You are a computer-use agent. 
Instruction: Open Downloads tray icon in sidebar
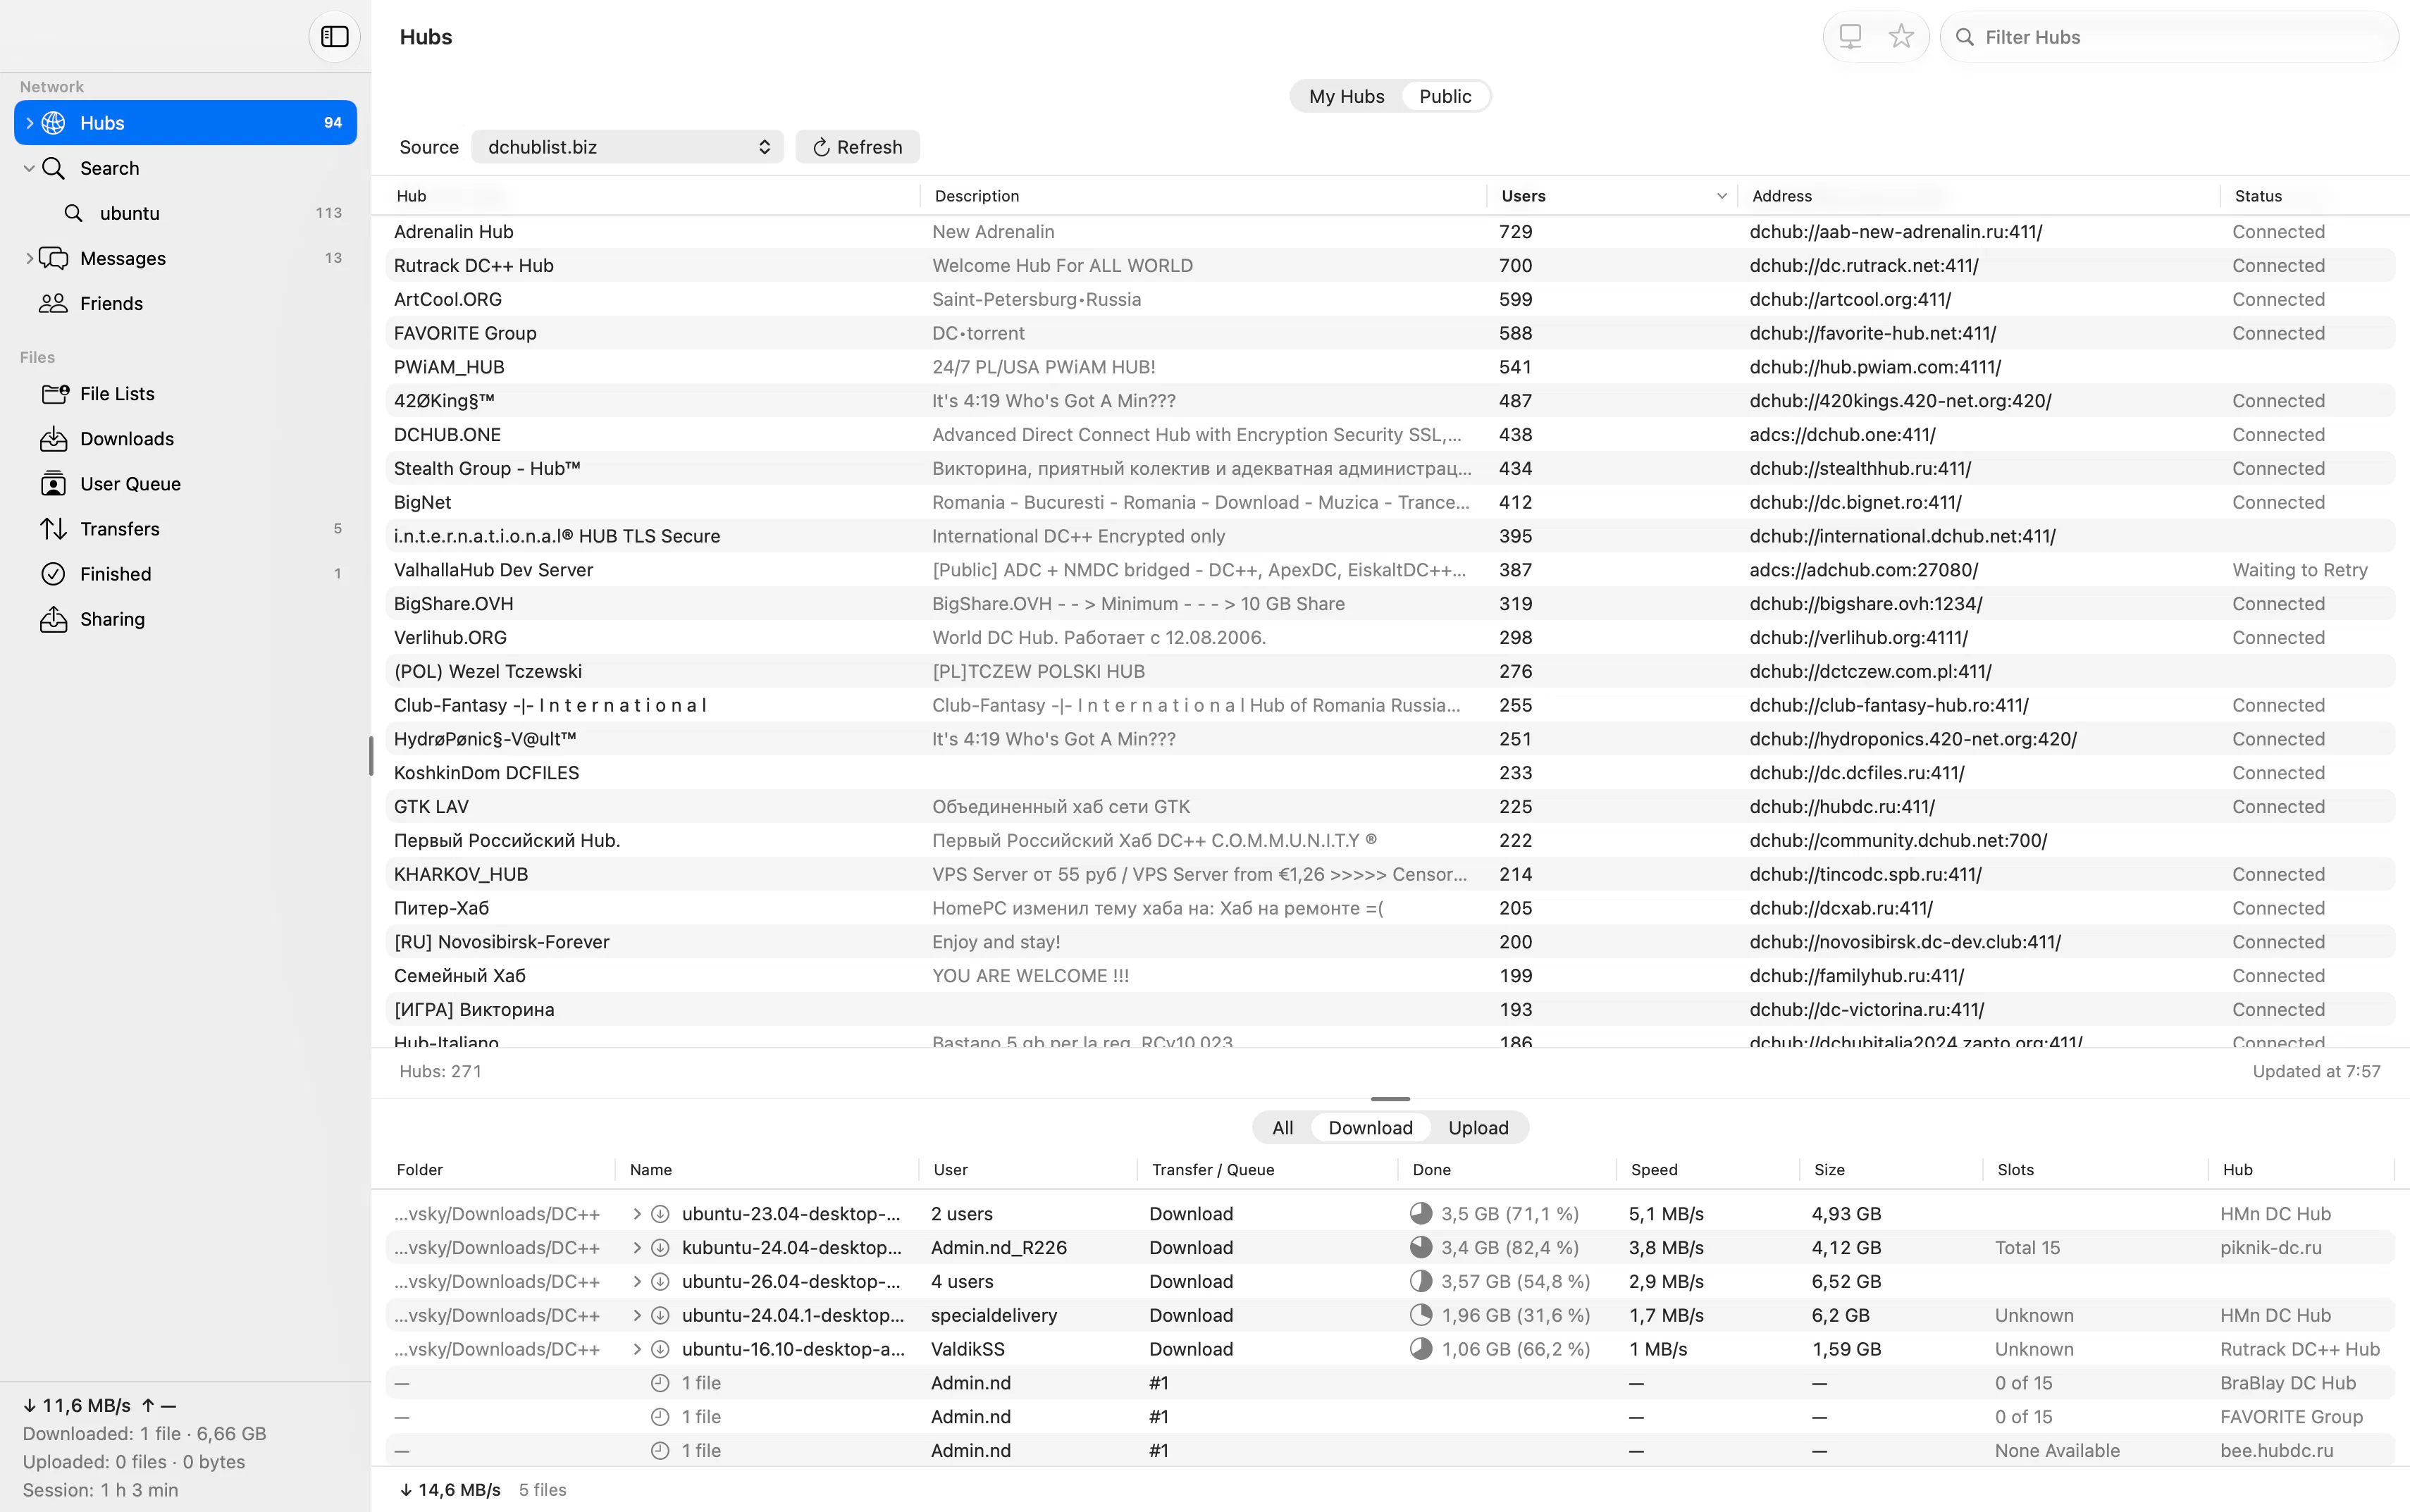pos(54,438)
